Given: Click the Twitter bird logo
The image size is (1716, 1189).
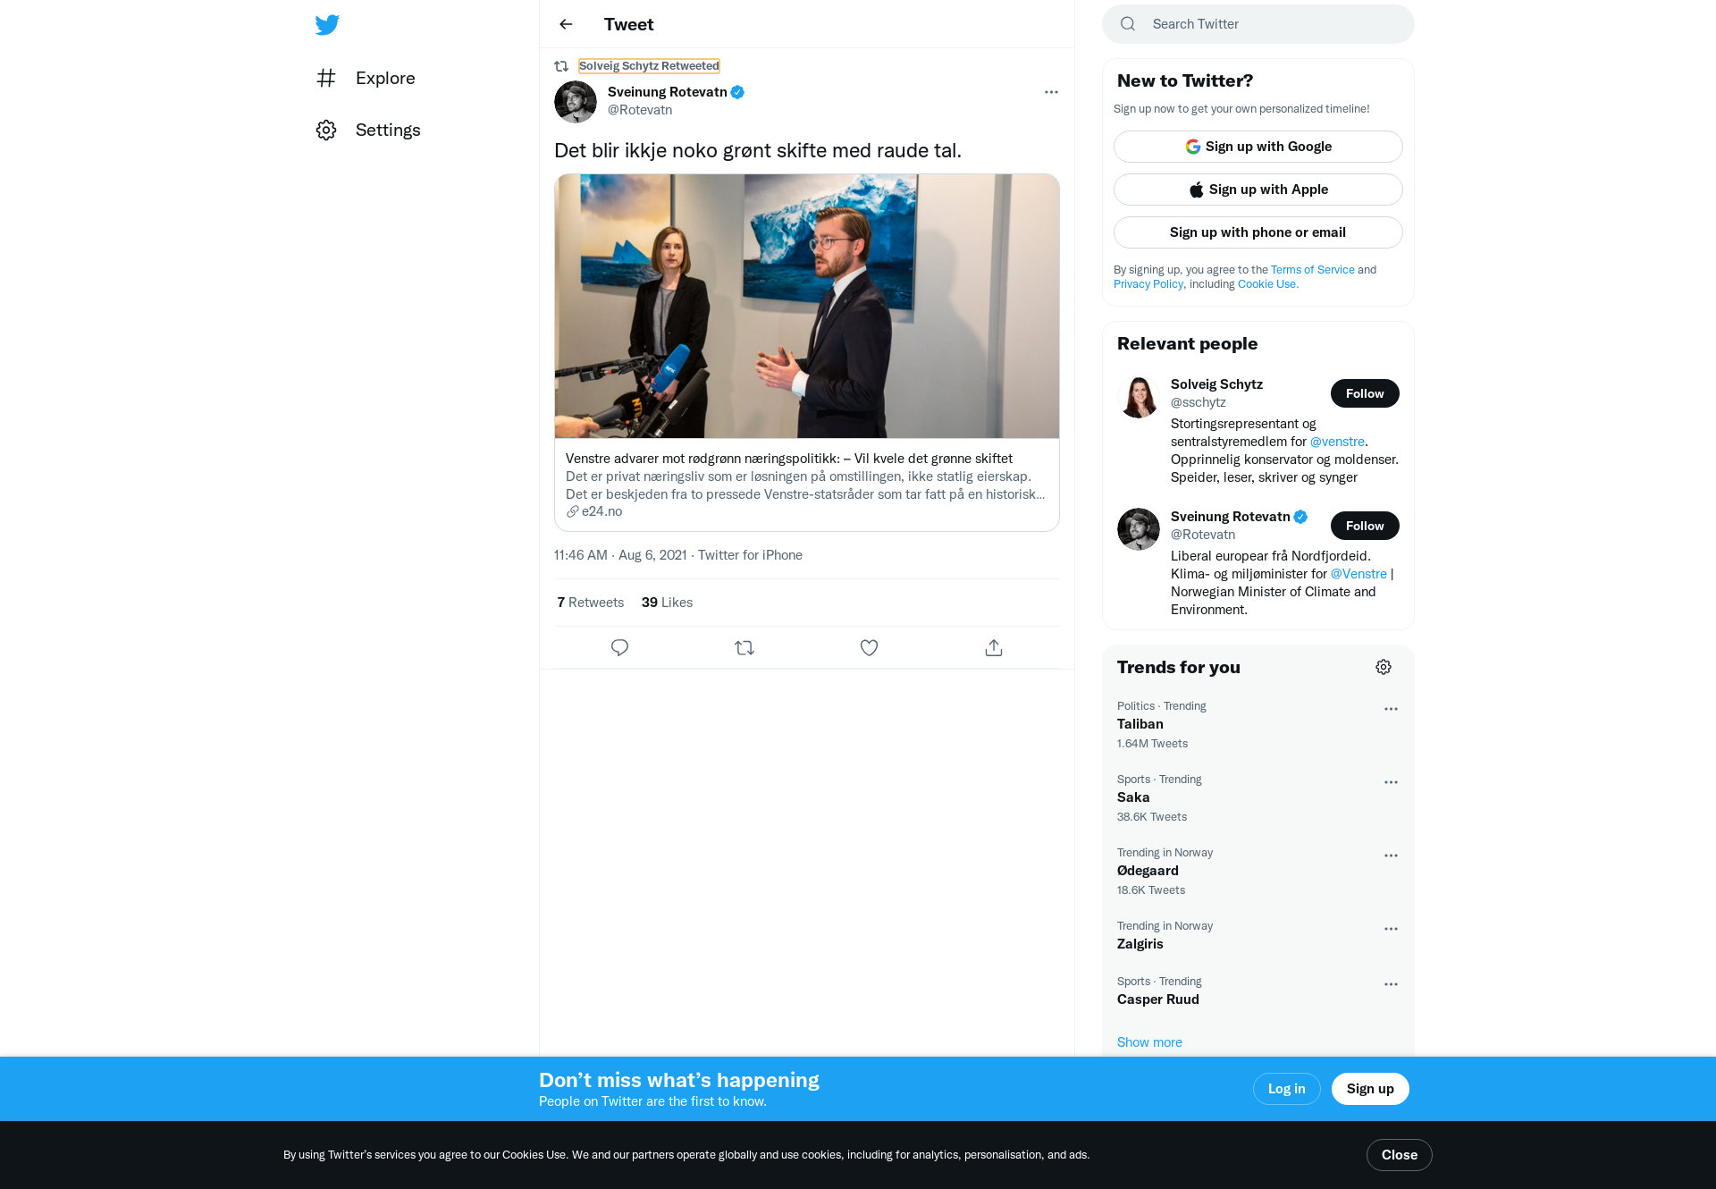Looking at the screenshot, I should (x=327, y=24).
